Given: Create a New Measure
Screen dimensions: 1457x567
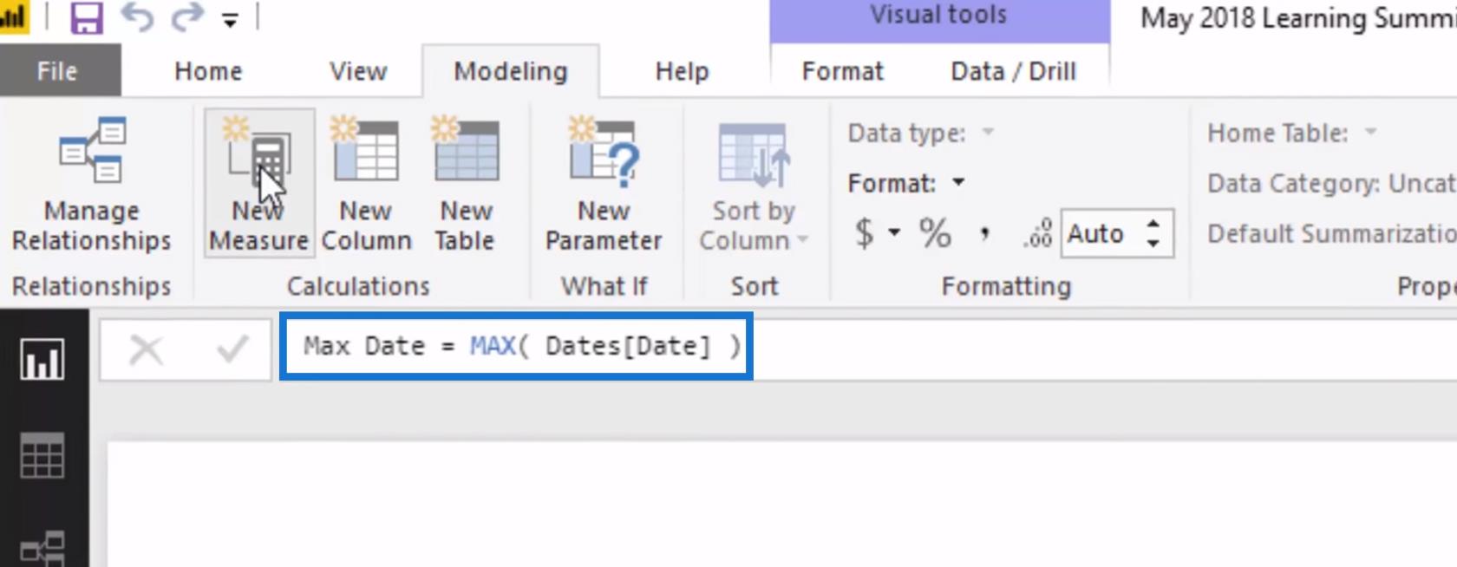Looking at the screenshot, I should point(258,183).
